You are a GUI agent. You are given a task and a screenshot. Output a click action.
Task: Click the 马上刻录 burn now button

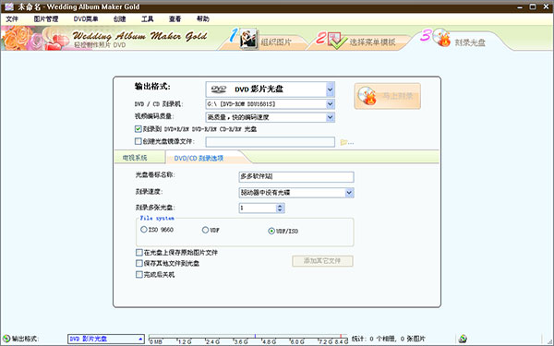pyautogui.click(x=388, y=96)
